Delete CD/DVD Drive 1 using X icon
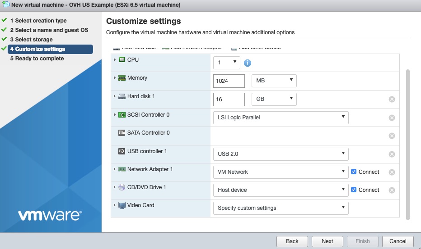 point(392,190)
